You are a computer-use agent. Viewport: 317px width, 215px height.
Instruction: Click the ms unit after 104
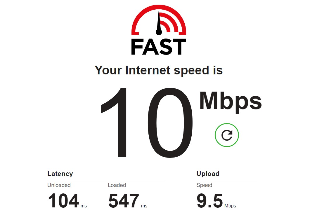pos(84,206)
